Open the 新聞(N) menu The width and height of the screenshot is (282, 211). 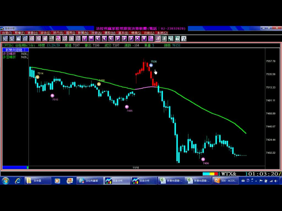click(83, 33)
